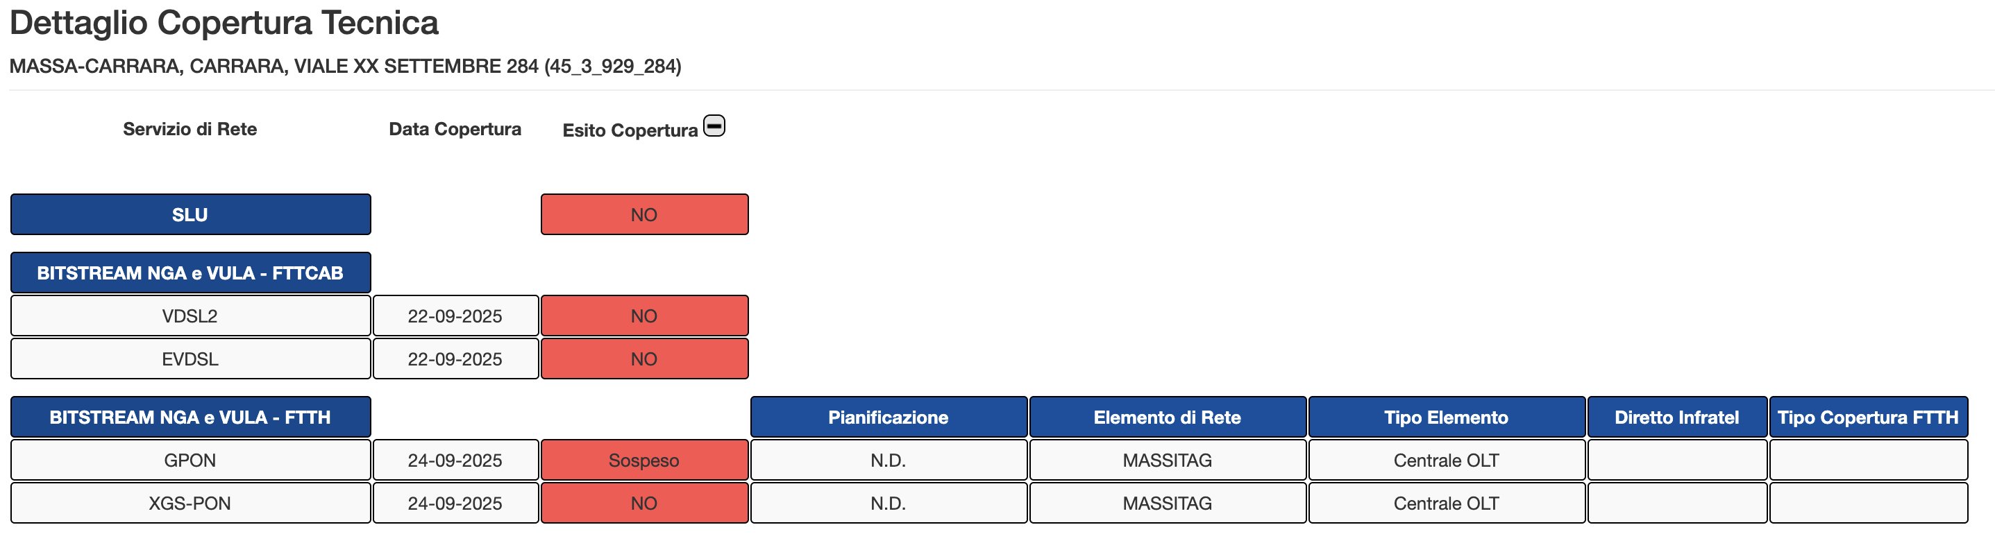Select BITSTREAM NGA e VULA - FTTH header
1995x534 pixels.
(190, 417)
